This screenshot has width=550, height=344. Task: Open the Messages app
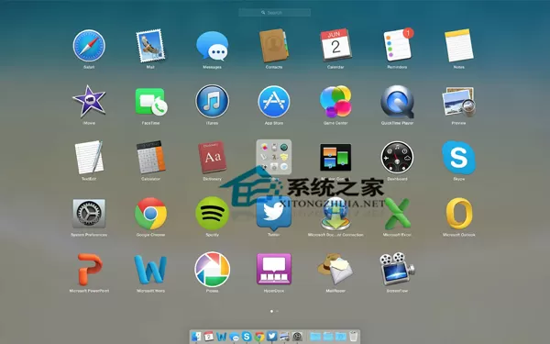(x=213, y=46)
